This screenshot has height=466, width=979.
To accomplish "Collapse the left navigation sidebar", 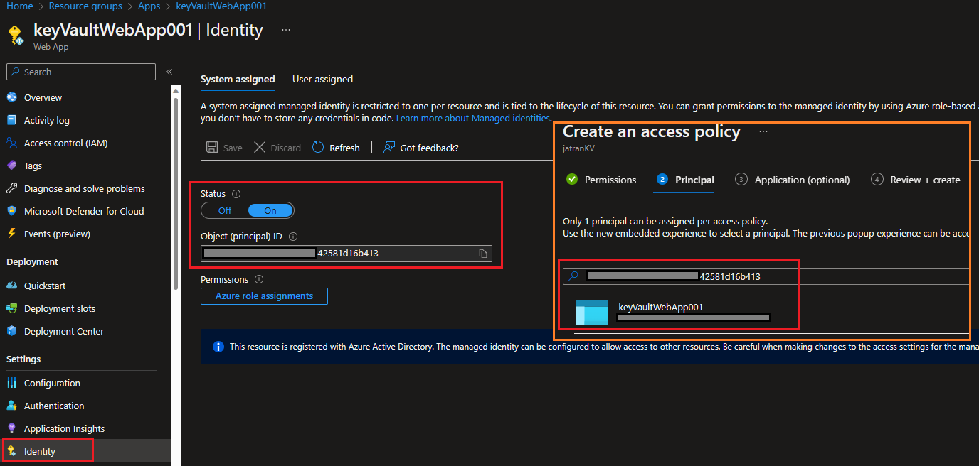I will coord(169,71).
